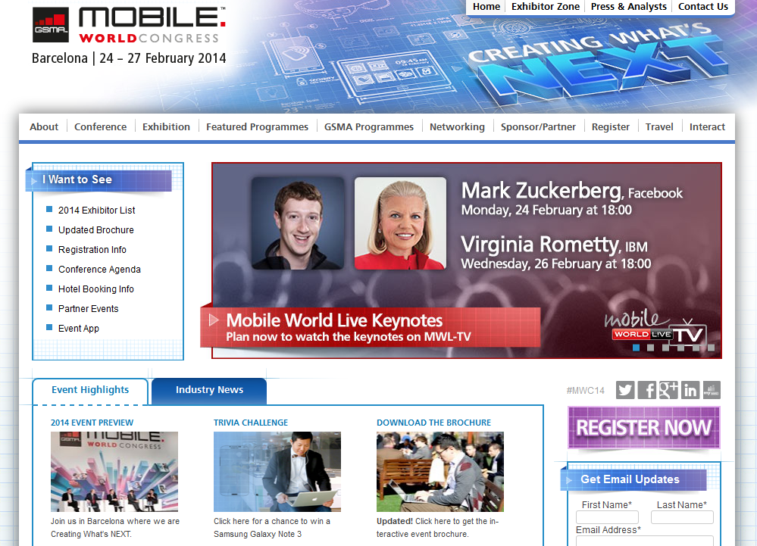The width and height of the screenshot is (757, 546).
Task: Open the Featured Programmes menu
Action: tap(258, 127)
